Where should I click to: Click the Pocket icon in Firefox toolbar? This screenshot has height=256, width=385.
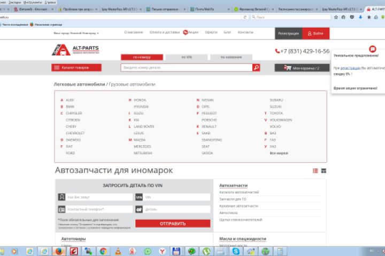click(352, 17)
